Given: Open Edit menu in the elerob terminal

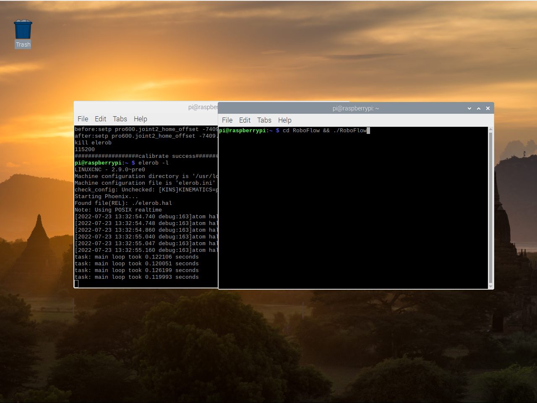Looking at the screenshot, I should click(x=100, y=119).
